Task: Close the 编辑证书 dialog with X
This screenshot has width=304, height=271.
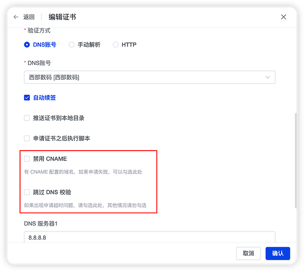Action: (x=283, y=17)
